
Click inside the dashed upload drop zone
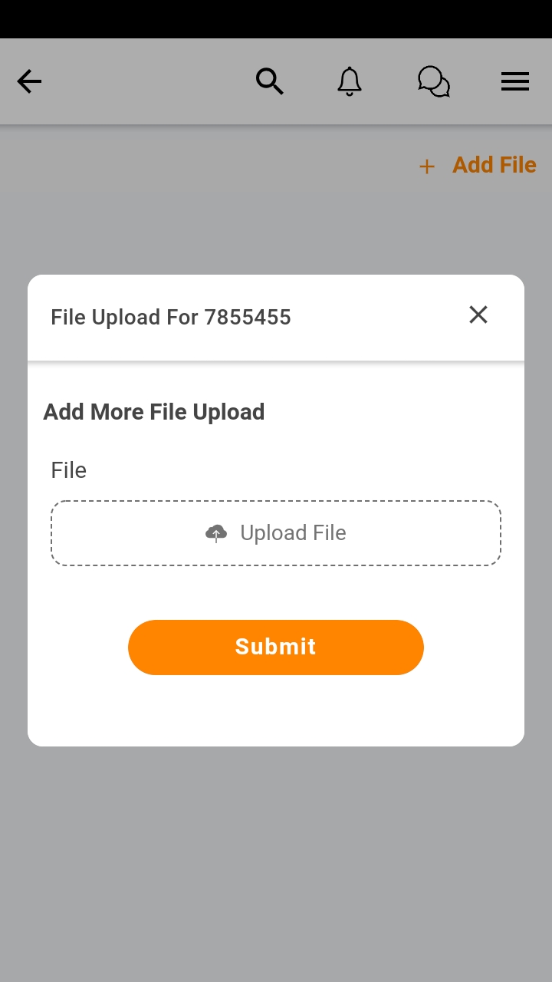tap(276, 533)
